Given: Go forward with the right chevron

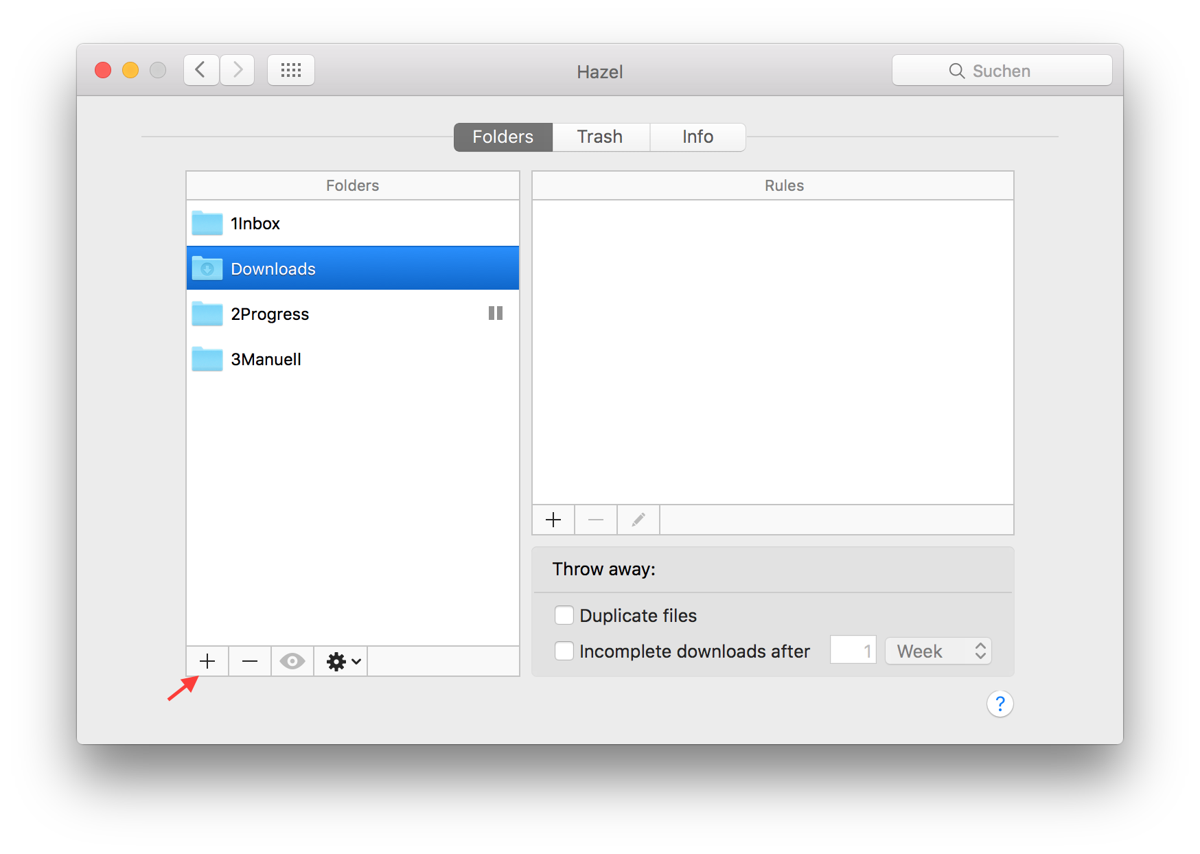Looking at the screenshot, I should pyautogui.click(x=238, y=70).
